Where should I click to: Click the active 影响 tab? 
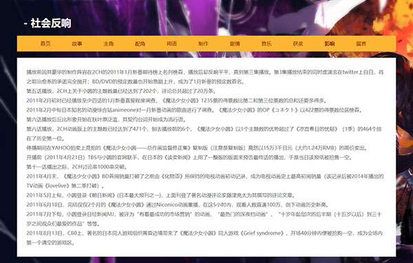[330, 44]
